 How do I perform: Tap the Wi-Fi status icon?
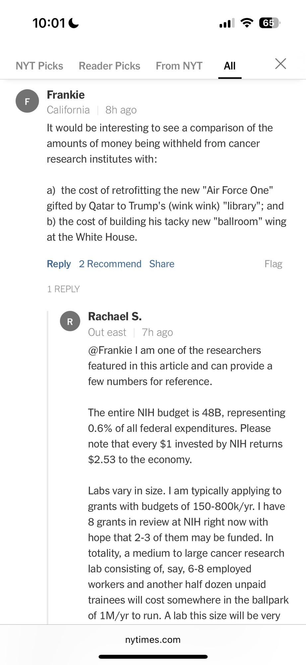click(247, 23)
